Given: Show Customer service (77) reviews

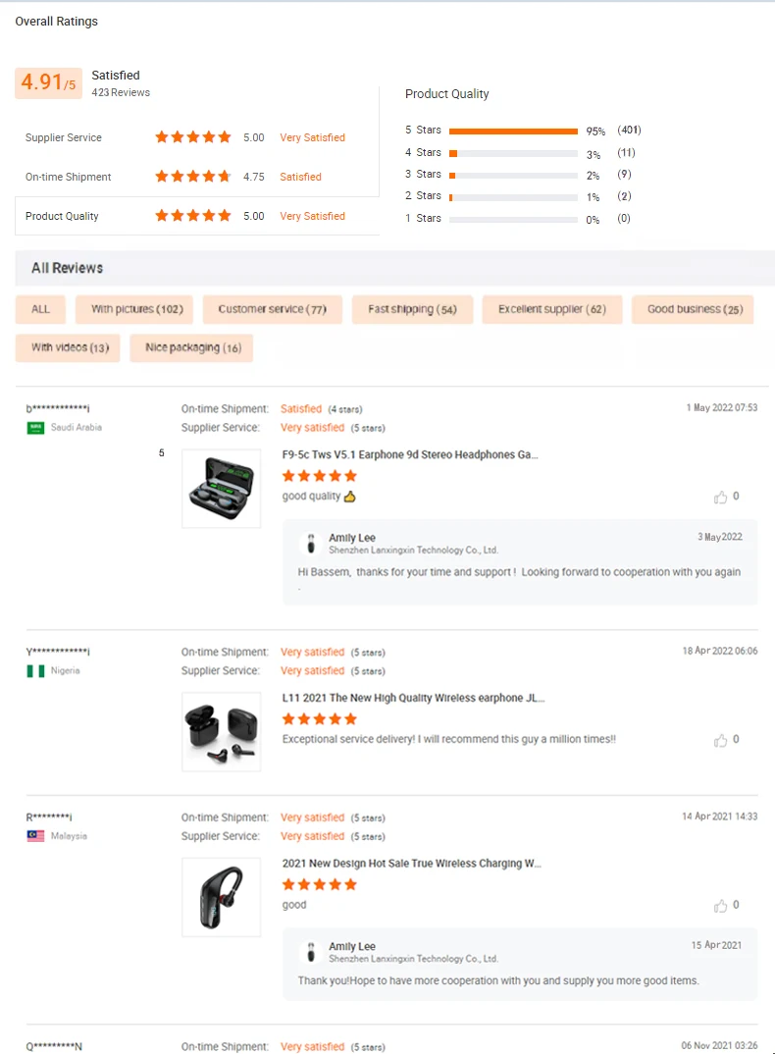Looking at the screenshot, I should [x=272, y=309].
